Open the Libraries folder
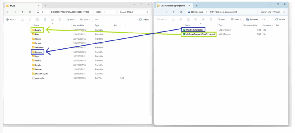Screen dimensions: 295x133 39,52
